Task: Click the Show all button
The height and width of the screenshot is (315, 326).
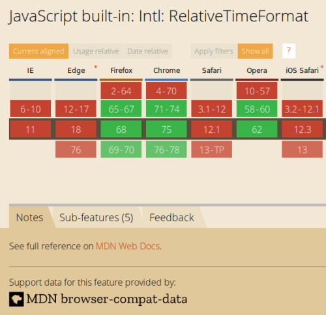Action: click(255, 51)
